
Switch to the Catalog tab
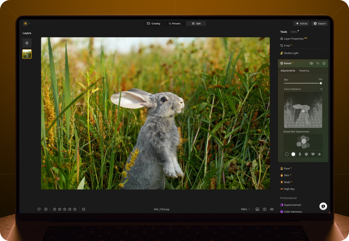click(153, 23)
